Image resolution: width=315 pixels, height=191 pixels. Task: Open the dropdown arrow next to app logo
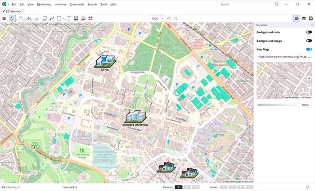tap(9, 4)
